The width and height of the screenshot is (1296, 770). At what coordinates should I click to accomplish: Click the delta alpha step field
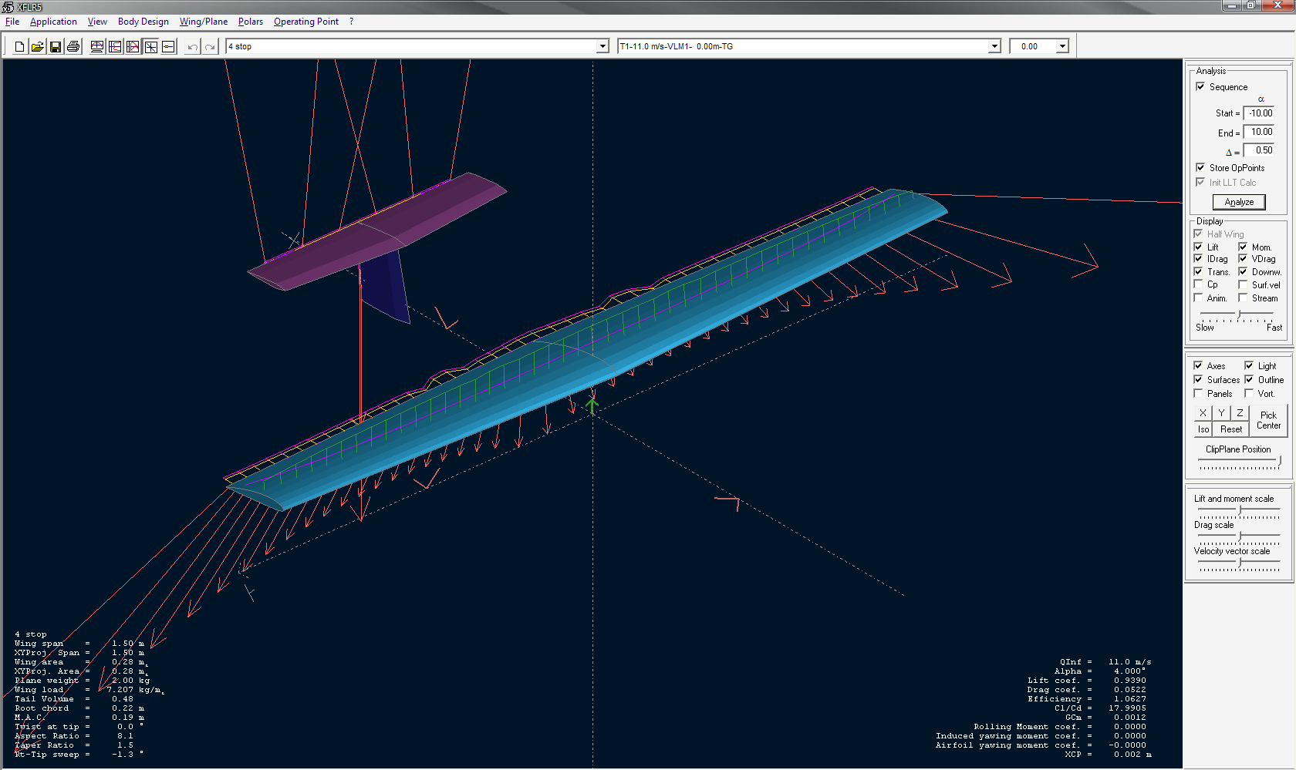1260,150
